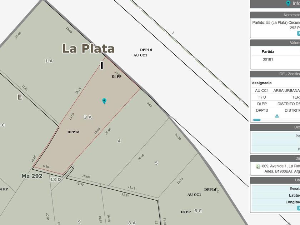
Task: Click parcel number 5 on the map
Action: tap(156, 163)
